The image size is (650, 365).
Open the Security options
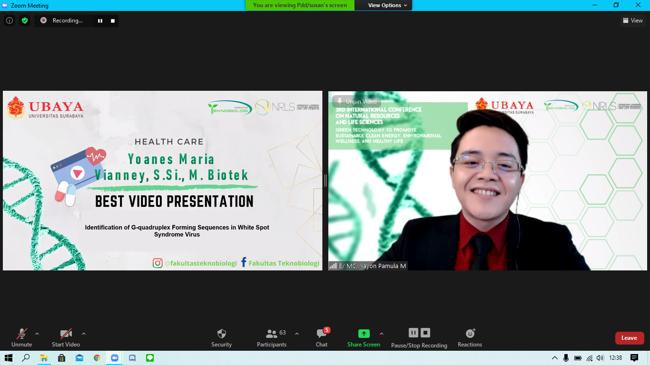(221, 337)
